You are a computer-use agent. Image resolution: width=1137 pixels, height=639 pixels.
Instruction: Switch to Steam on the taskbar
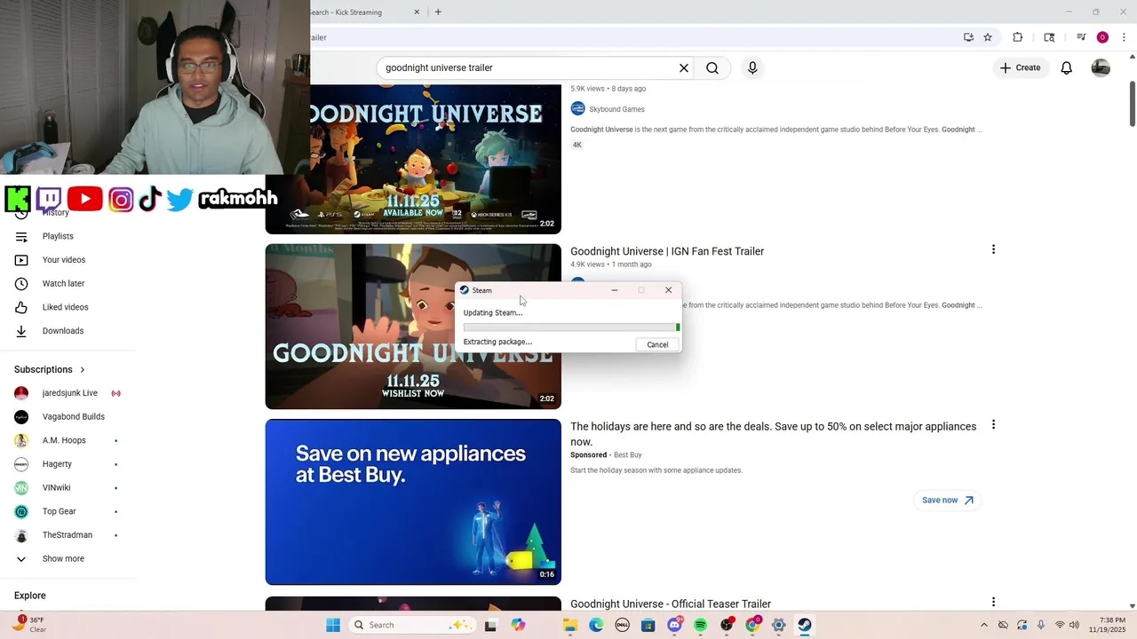tap(804, 625)
